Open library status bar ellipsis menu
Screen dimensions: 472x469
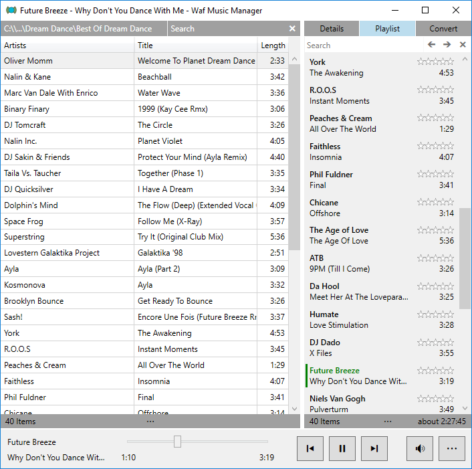tap(150, 421)
